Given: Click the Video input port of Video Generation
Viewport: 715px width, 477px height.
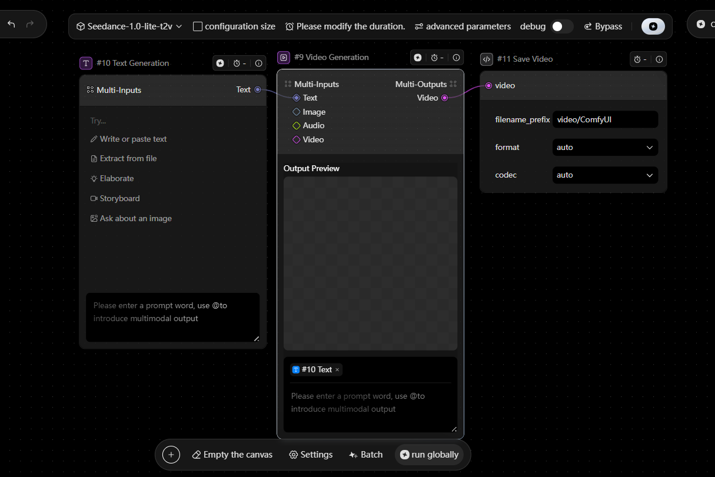Looking at the screenshot, I should coord(297,139).
